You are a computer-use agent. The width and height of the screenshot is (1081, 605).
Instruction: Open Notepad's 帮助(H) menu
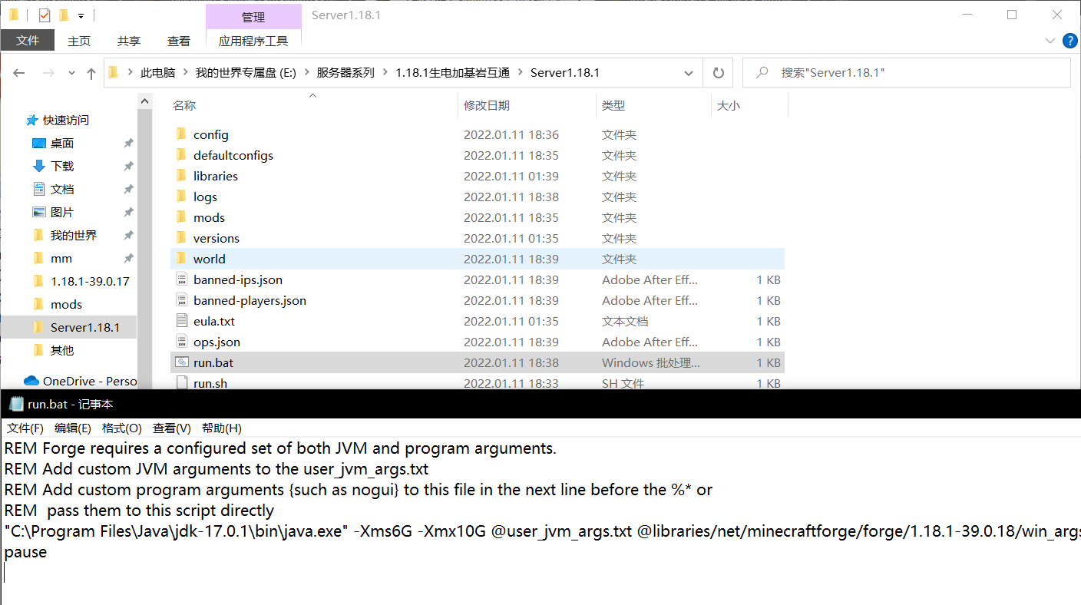click(222, 428)
